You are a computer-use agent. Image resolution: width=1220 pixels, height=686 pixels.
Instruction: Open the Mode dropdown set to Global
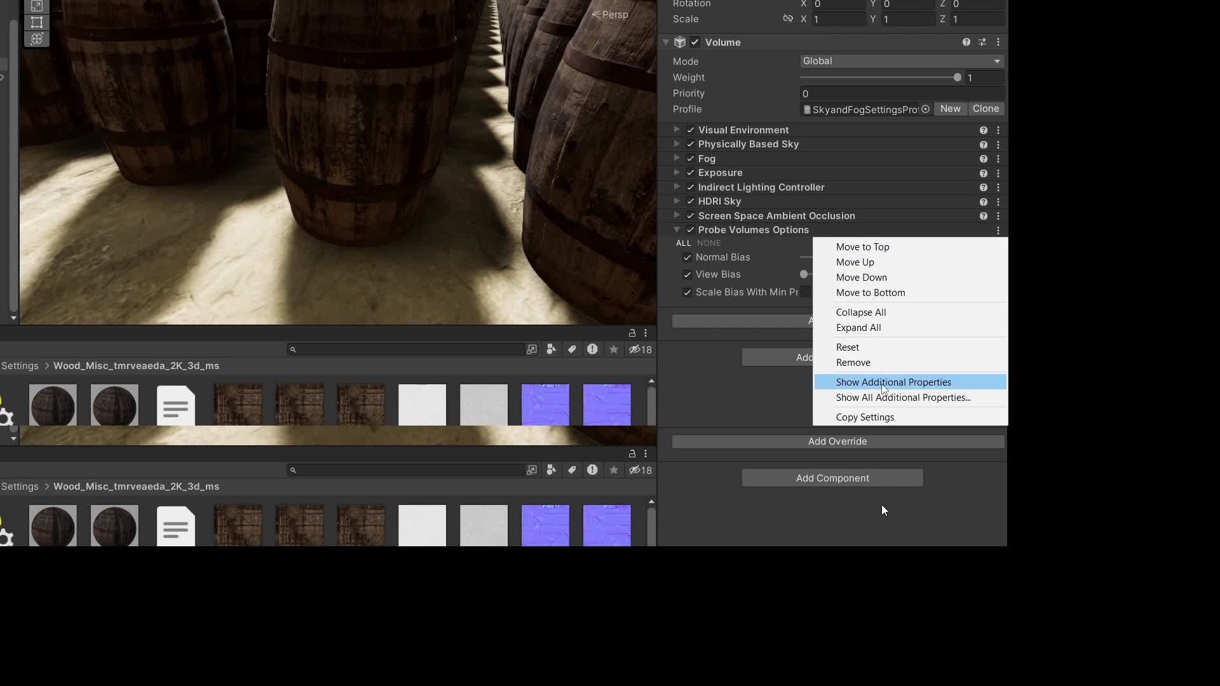[x=901, y=61]
